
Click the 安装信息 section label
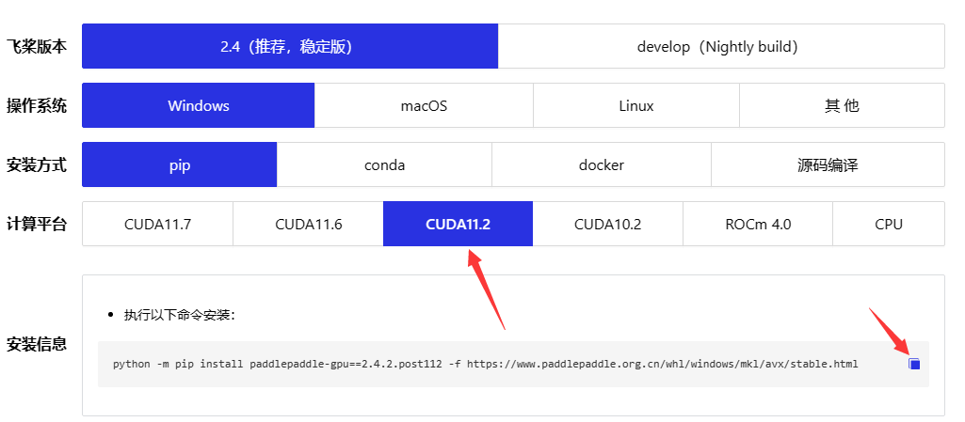tap(37, 344)
